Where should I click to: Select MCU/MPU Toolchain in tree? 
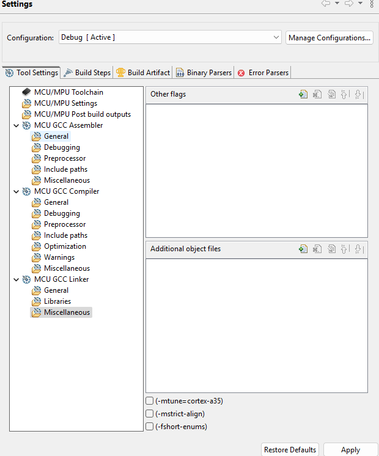[68, 92]
